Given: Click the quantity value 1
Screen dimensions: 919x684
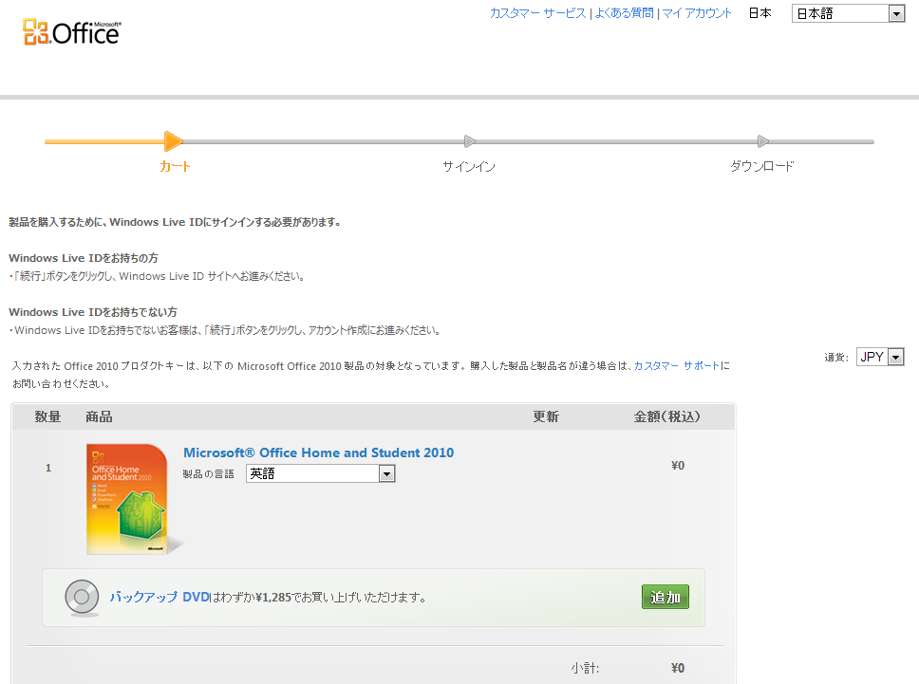Looking at the screenshot, I should 48,468.
